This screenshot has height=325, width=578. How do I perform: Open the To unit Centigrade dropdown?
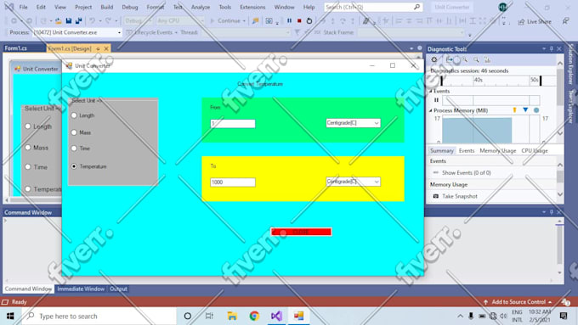point(377,182)
